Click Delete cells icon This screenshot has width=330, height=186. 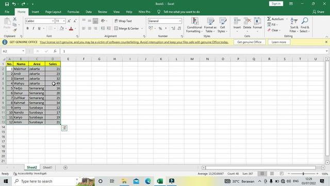pyautogui.click(x=247, y=21)
